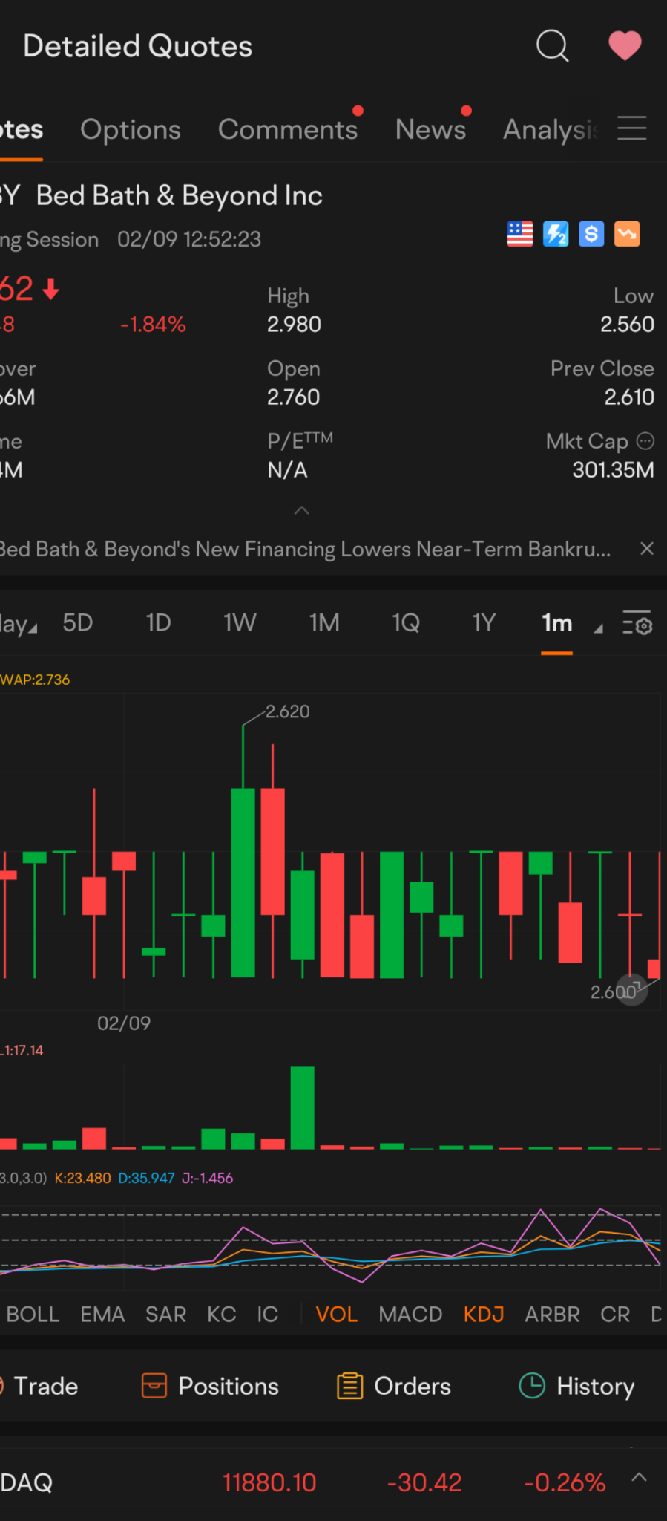Screen dimensions: 667x1521
Task: Tap the D:35.947 KDJ value
Action: 146,1178
